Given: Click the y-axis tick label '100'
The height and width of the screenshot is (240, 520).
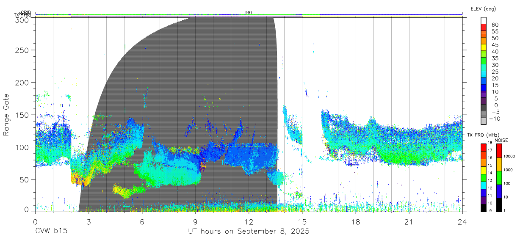Looking at the screenshot, I should tap(22, 147).
